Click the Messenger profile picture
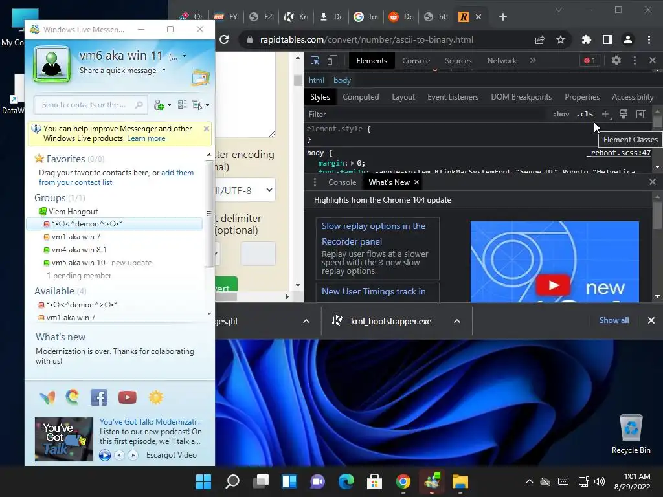Image resolution: width=663 pixels, height=497 pixels. (52, 64)
